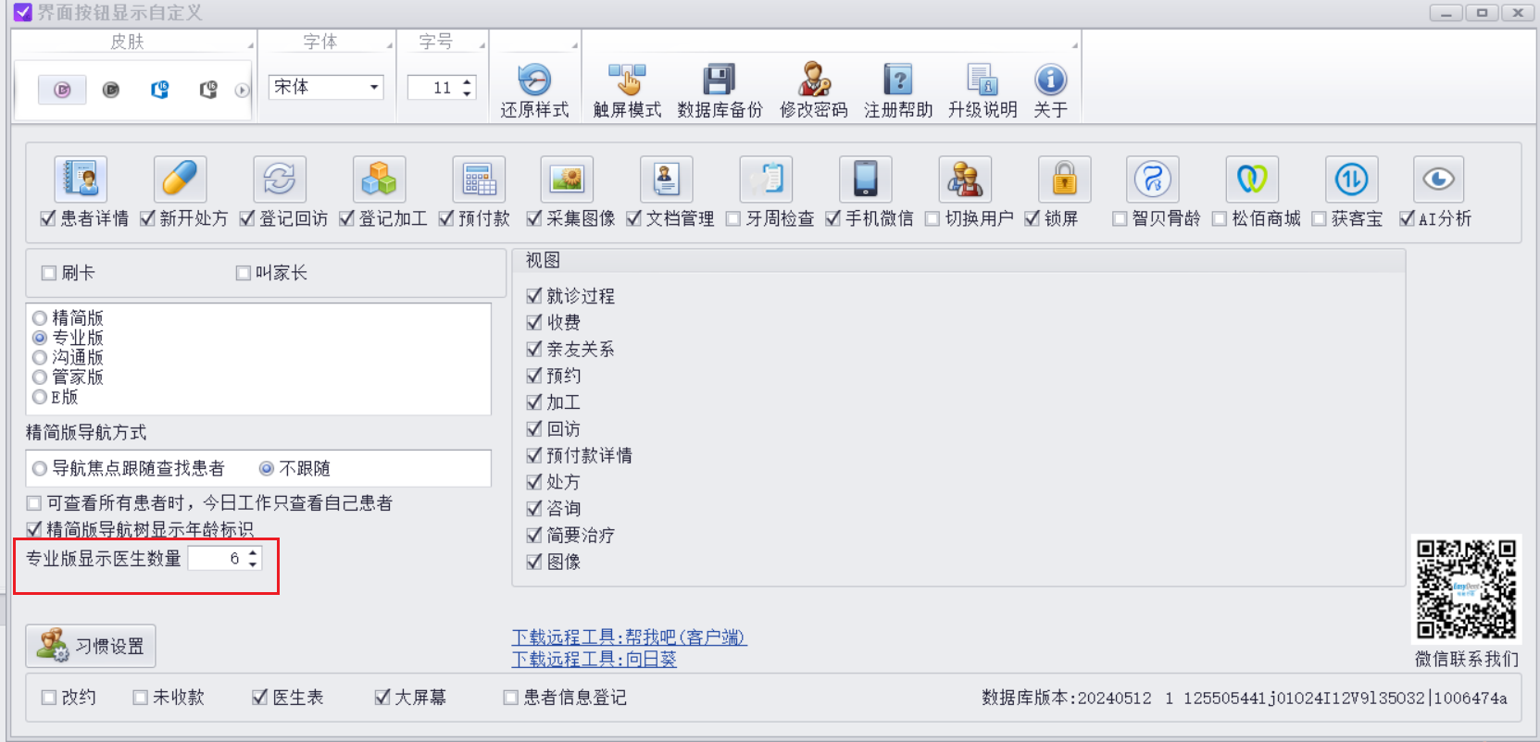Uncheck the 预付款详情 view checkbox
Viewport: 1540px width, 742px height.
(533, 455)
